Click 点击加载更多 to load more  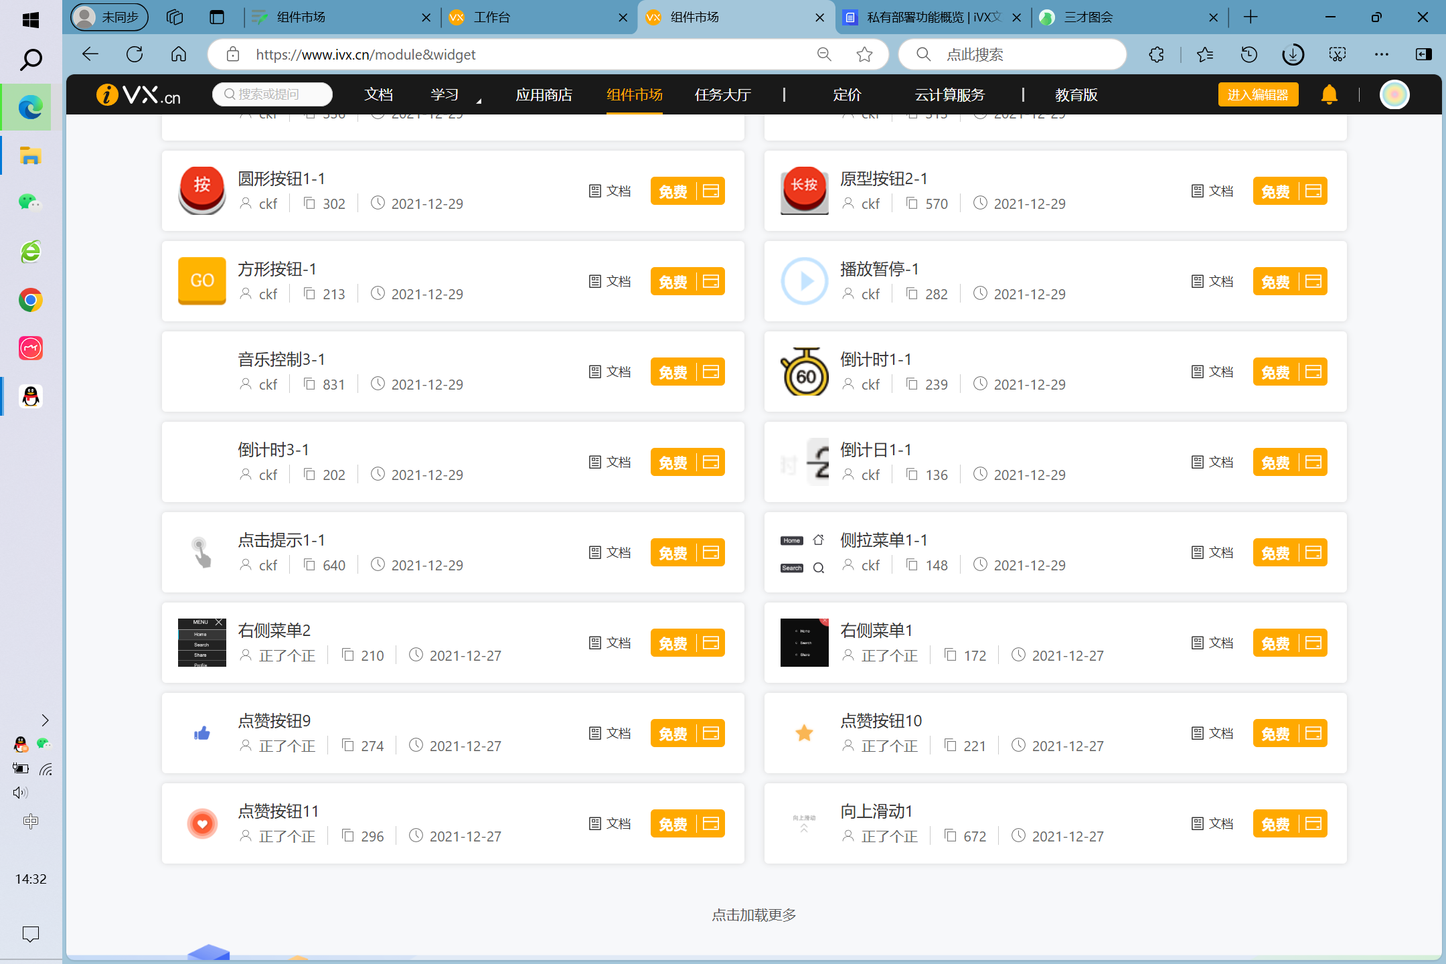pos(754,915)
